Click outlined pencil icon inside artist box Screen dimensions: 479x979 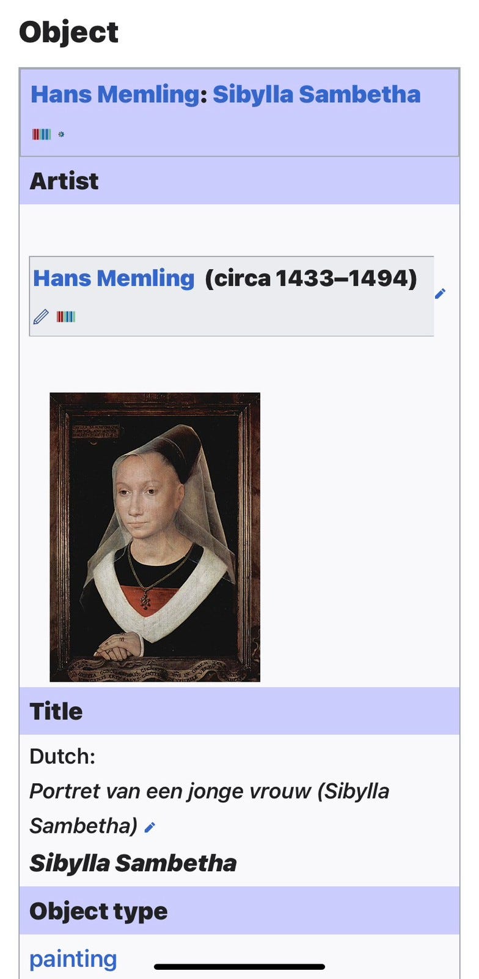[x=41, y=316]
